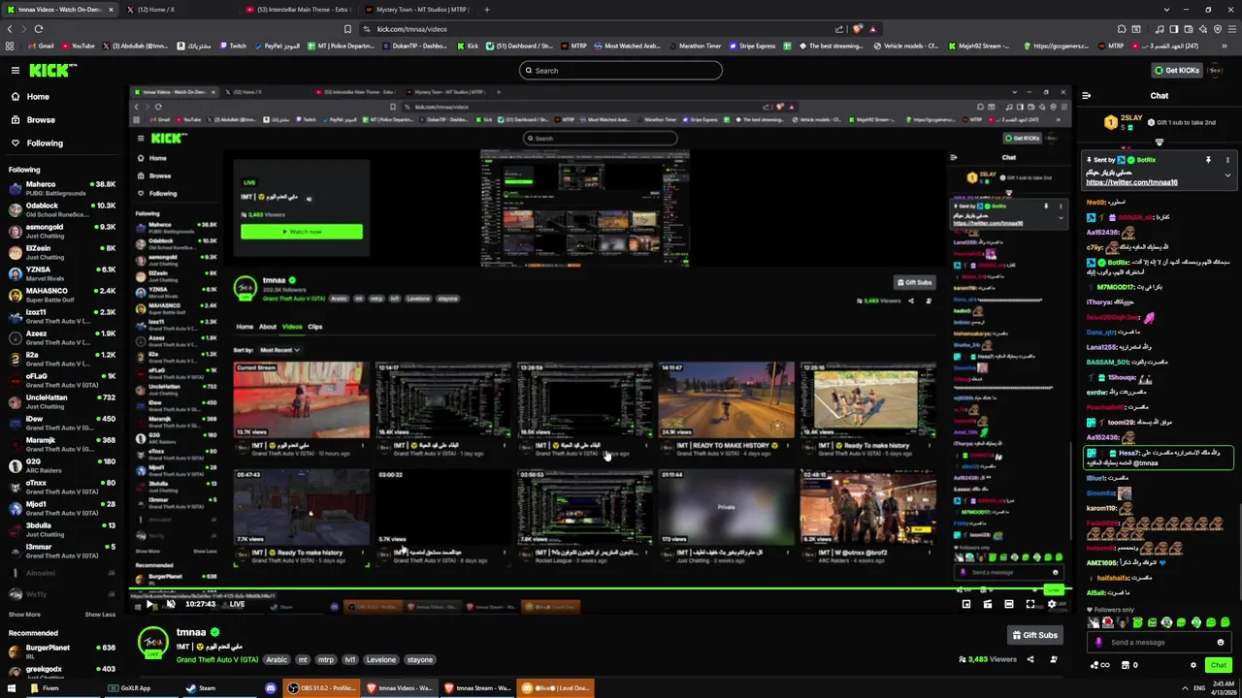Open a new browser tab
This screenshot has width=1242, height=698.
coord(486,10)
